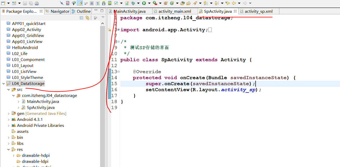Collapse the L04_DataStorage project
340x167 pixels.
3,83
